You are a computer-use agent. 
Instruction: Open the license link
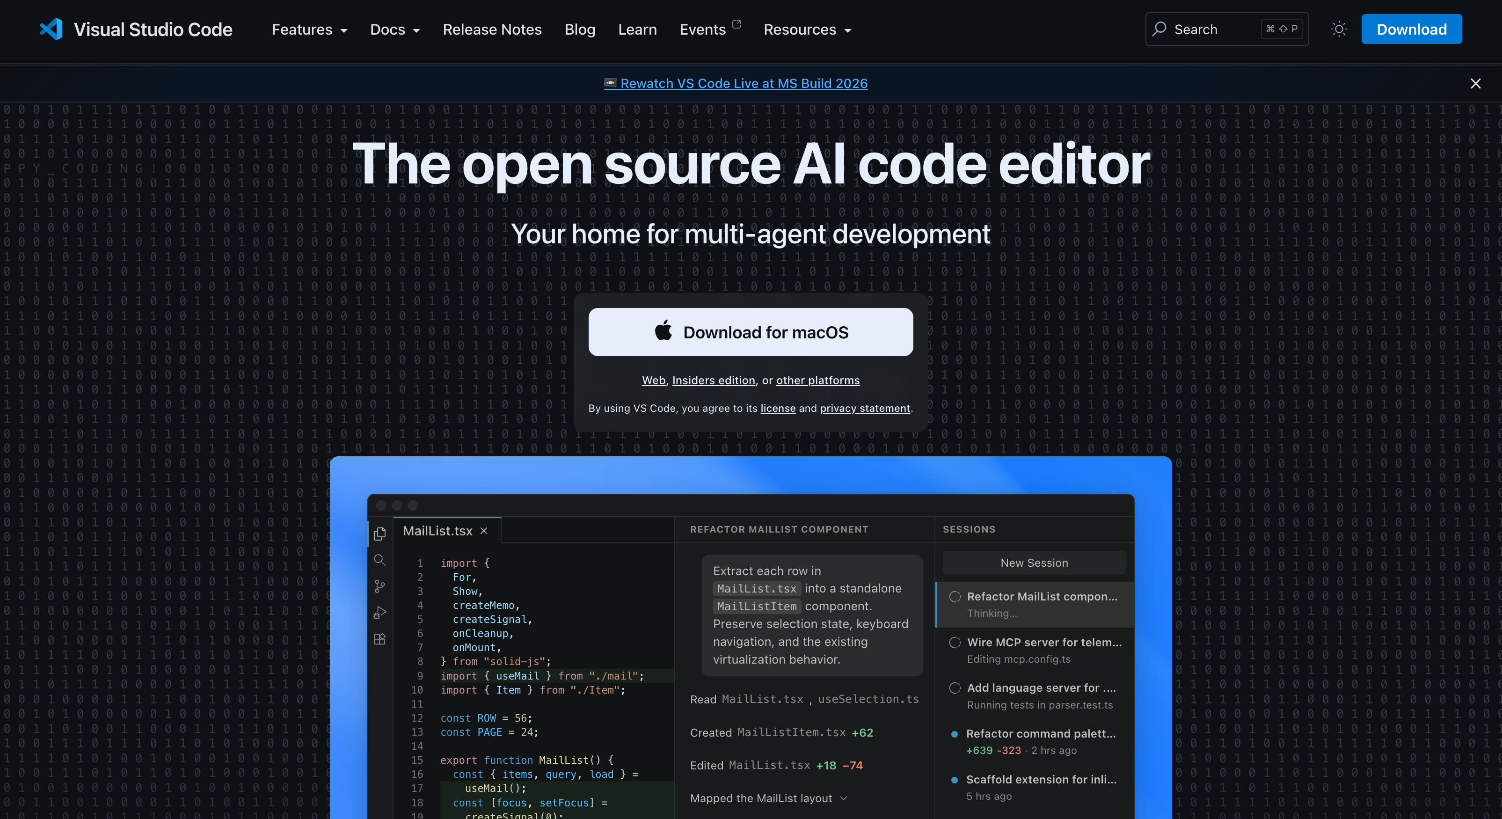778,409
